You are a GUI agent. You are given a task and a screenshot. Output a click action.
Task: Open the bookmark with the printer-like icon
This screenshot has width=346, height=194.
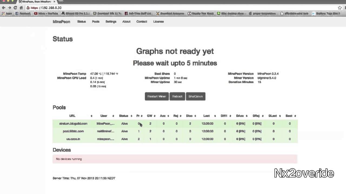click(76, 13)
